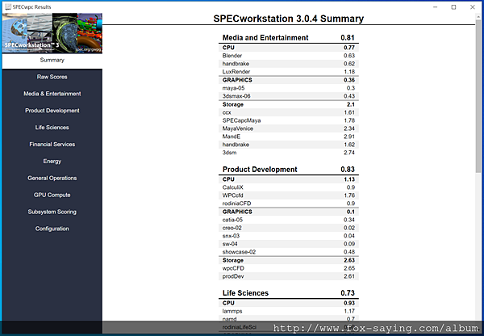Click the showcase-02 row
The image size is (484, 336).
pos(289,252)
